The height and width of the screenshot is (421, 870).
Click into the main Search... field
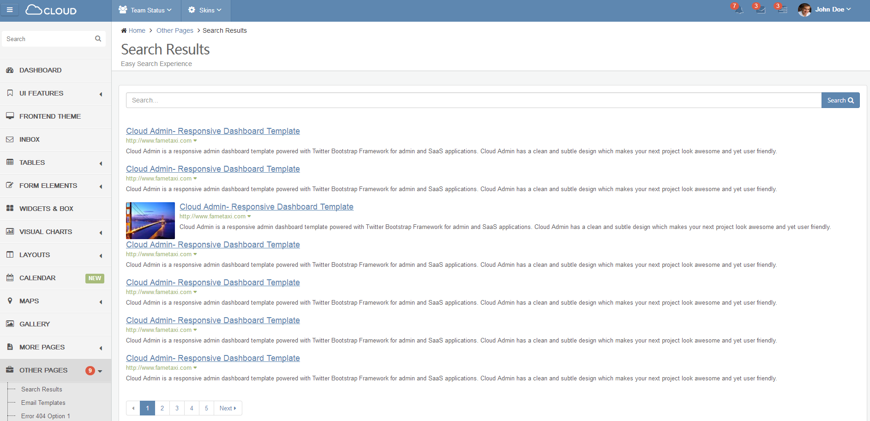pos(474,100)
